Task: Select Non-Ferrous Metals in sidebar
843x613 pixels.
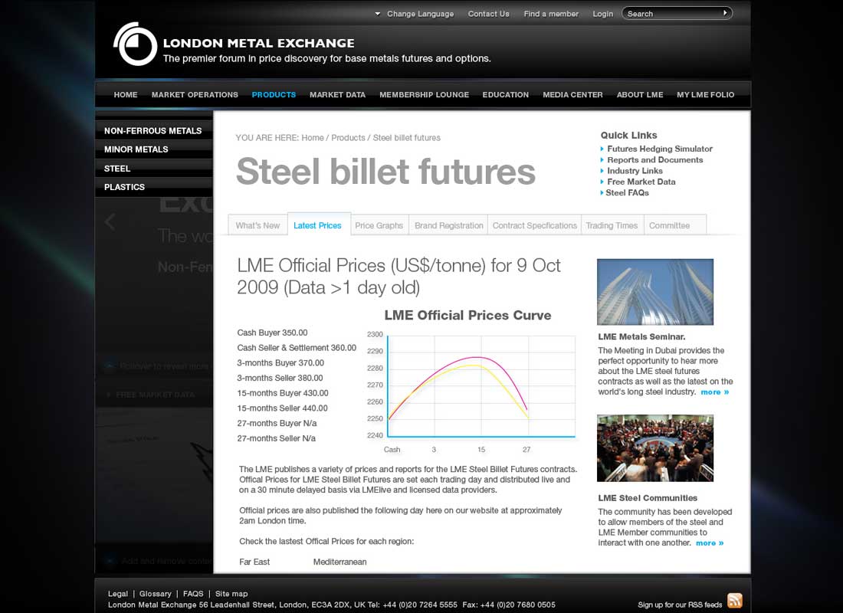Action: click(154, 131)
